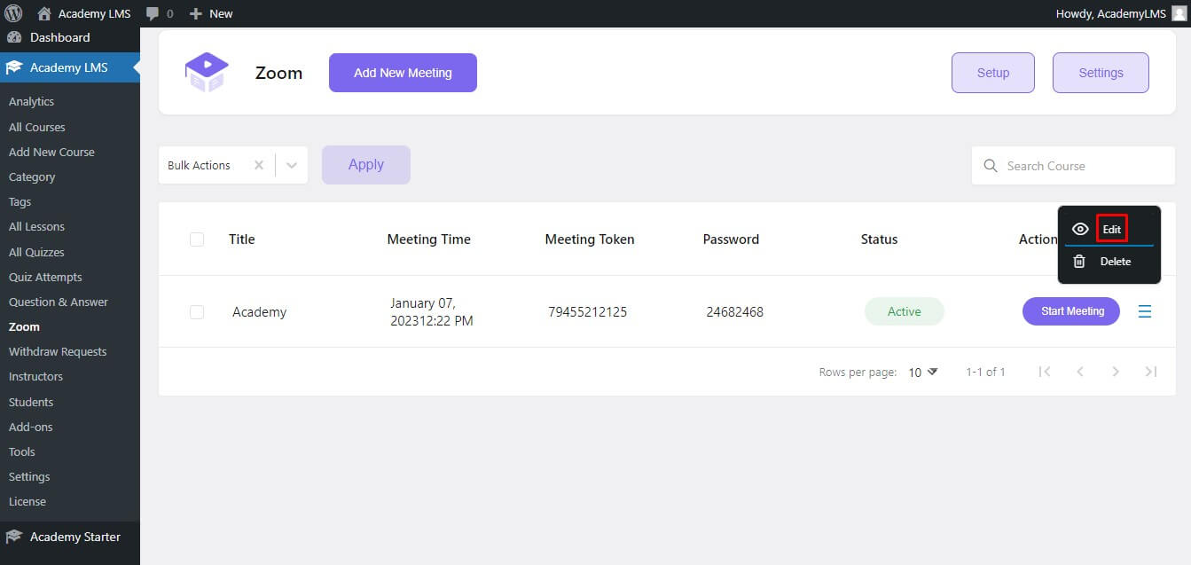Screen dimensions: 1191x565
Task: Clear the Bulk Actions selection with the X
Action: (258, 164)
